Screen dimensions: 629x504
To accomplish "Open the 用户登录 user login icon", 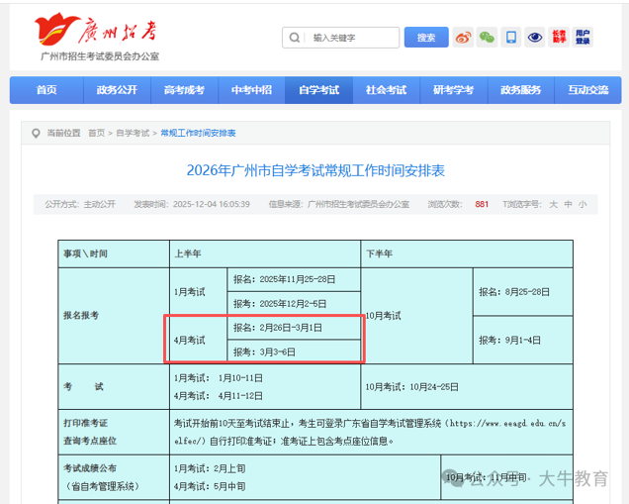I will (x=583, y=38).
